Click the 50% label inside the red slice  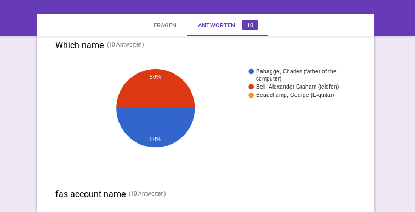(x=155, y=77)
